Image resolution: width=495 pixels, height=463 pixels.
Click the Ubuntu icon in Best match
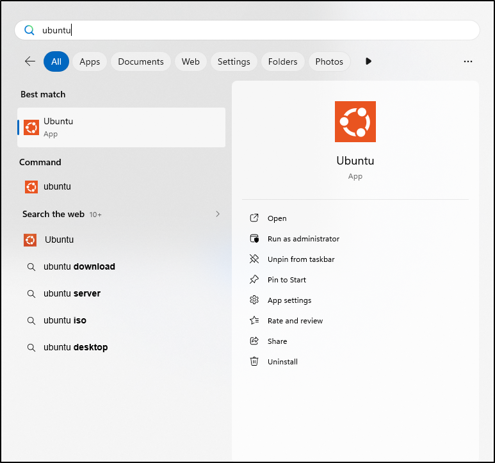31,127
